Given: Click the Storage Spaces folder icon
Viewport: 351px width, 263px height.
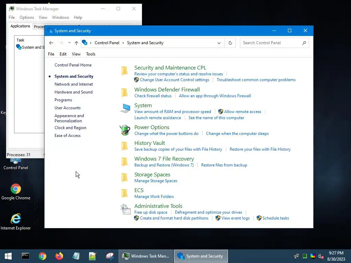Looking at the screenshot, I should [x=124, y=178].
